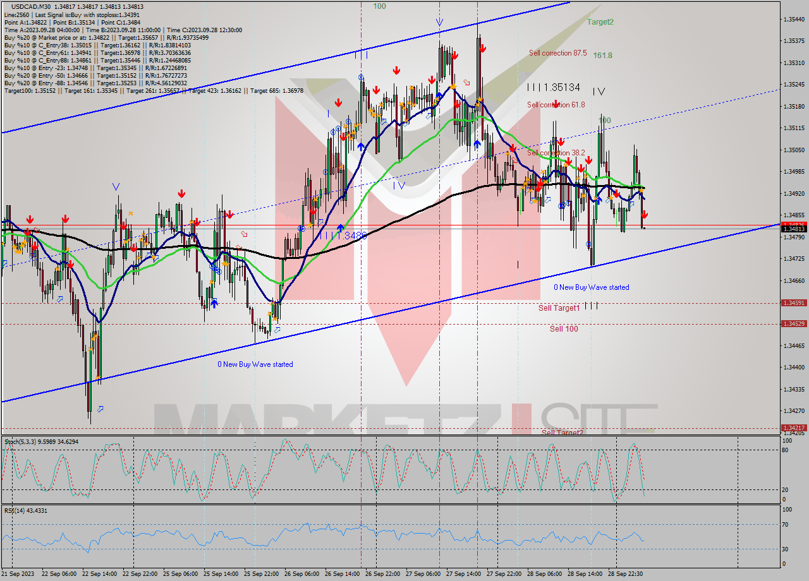Screen dimensions: 809x581
Task: Click the 'Sell Target2' label
Action: point(563,433)
